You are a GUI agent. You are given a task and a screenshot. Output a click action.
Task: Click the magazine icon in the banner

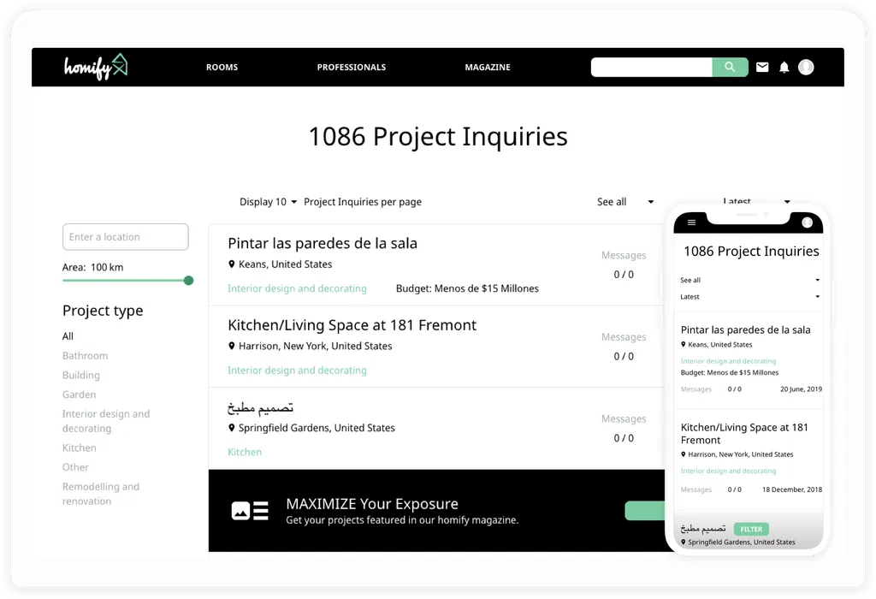250,511
